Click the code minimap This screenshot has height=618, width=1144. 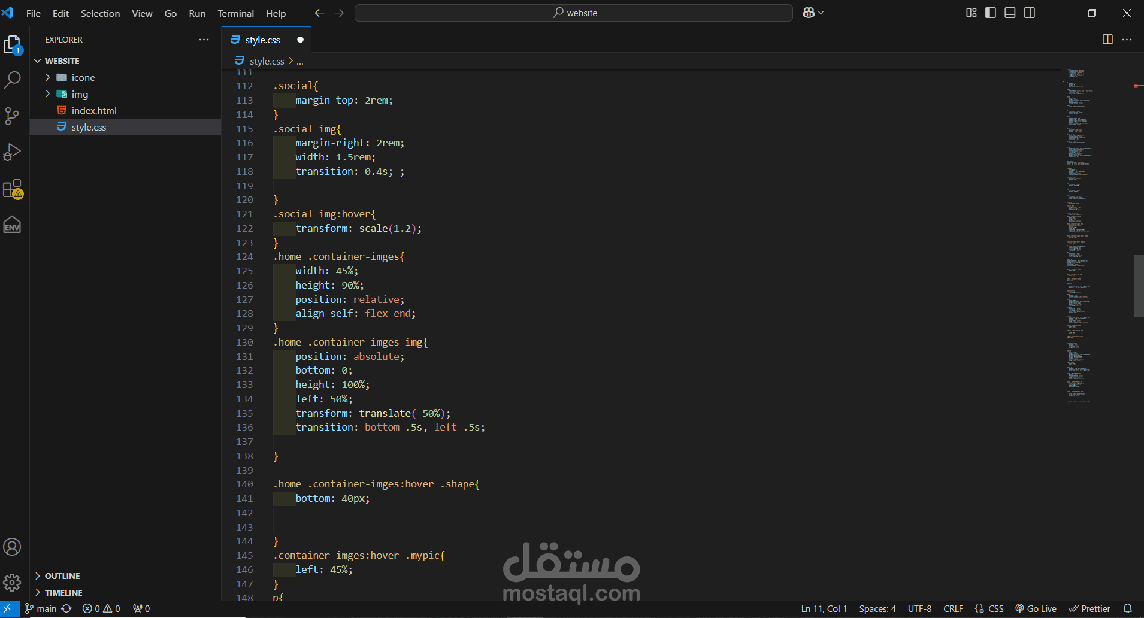click(1098, 236)
